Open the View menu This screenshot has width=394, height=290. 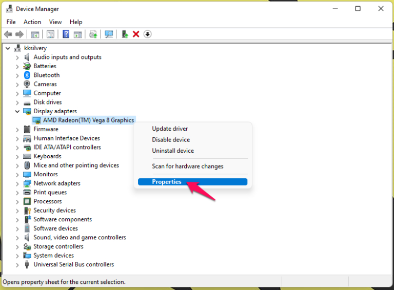point(55,22)
